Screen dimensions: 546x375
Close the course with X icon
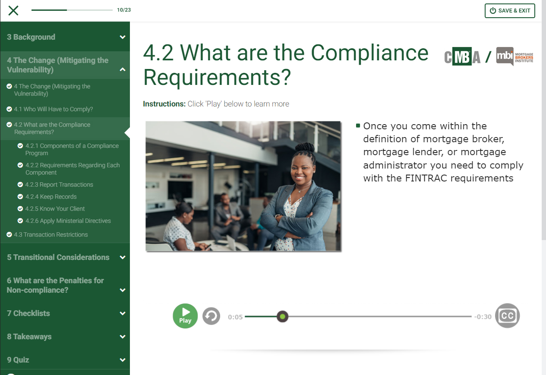[x=13, y=10]
